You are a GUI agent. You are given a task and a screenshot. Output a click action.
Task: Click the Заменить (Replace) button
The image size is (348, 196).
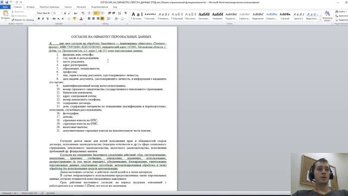point(341,16)
